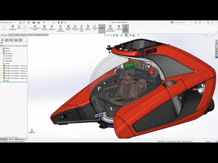Click the Apply Scene icon in view toolbar
Image resolution: width=218 pixels, height=163 pixels.
134,35
